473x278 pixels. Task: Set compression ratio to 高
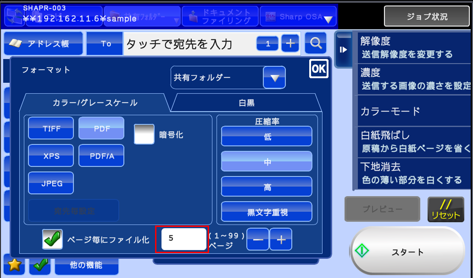pos(267,186)
